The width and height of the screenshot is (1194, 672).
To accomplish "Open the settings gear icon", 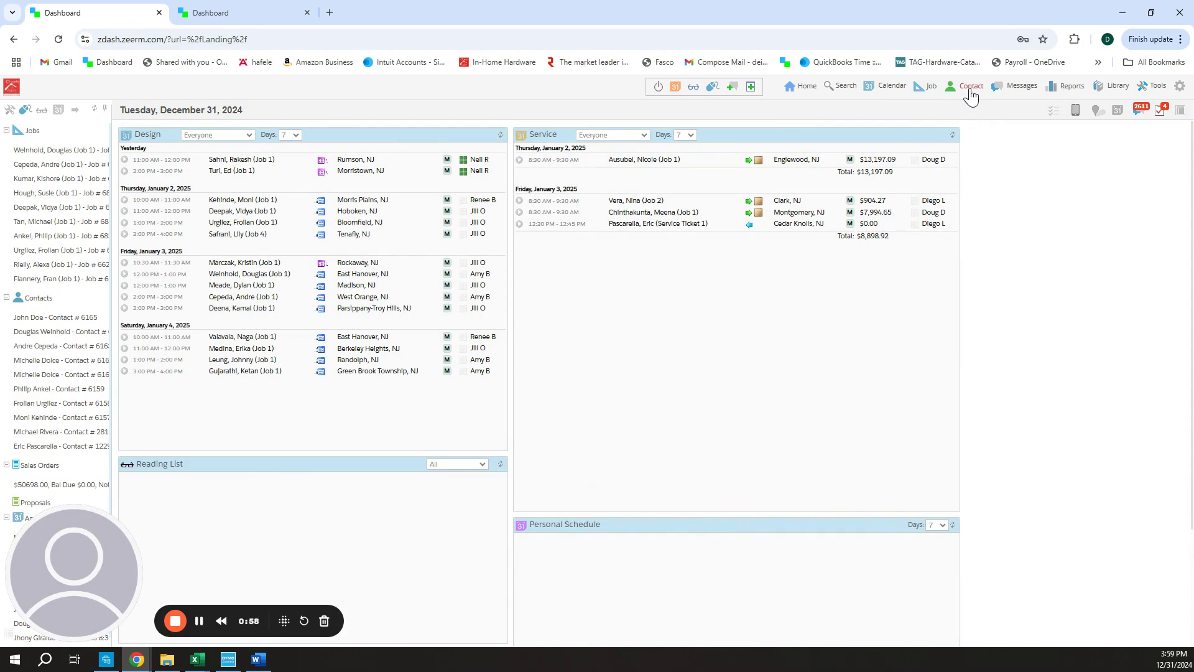I will [1180, 86].
